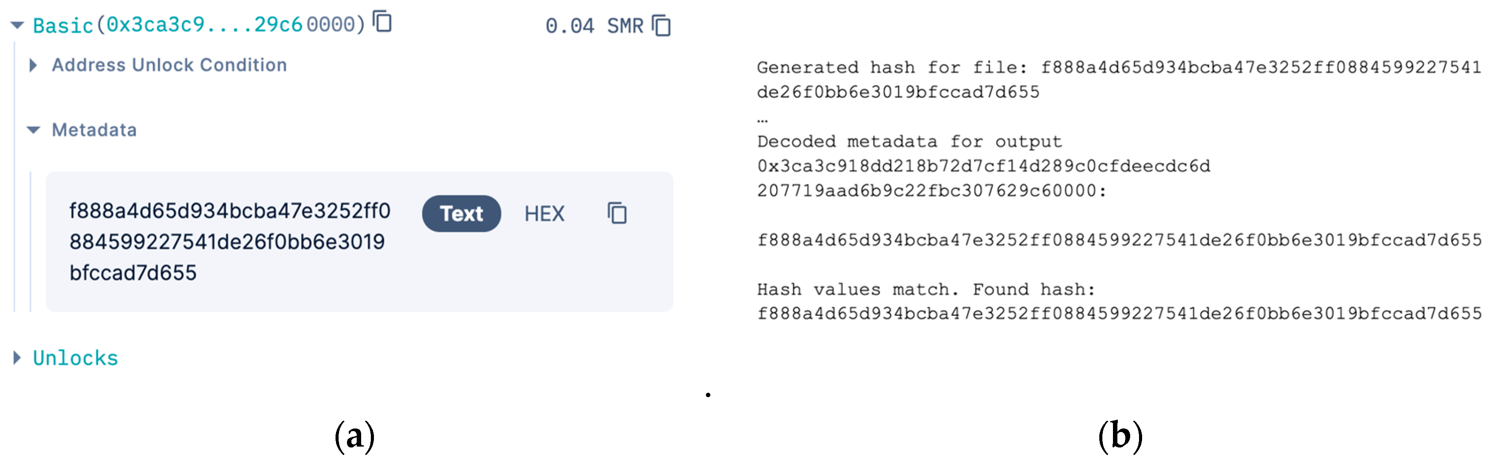Viewport: 1505px width, 466px height.
Task: Click the Address Unlock Condition label
Action: coord(170,65)
